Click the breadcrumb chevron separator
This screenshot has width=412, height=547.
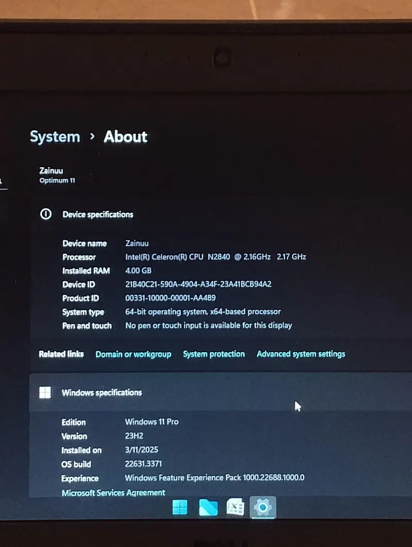pyautogui.click(x=92, y=136)
